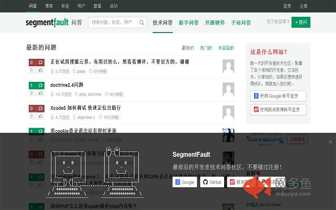Click Google icon in bottom banner
The width and height of the screenshot is (336, 210).
pos(177,182)
